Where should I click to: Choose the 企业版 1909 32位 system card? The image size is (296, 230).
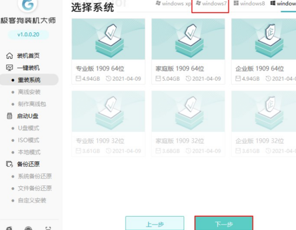click(x=264, y=124)
